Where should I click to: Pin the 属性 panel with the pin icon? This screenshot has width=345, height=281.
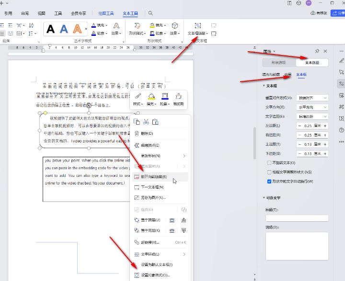pyautogui.click(x=317, y=51)
